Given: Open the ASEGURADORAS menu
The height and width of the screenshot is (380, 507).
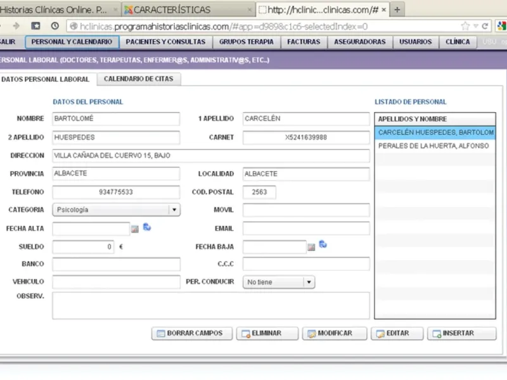Looking at the screenshot, I should click(x=360, y=42).
